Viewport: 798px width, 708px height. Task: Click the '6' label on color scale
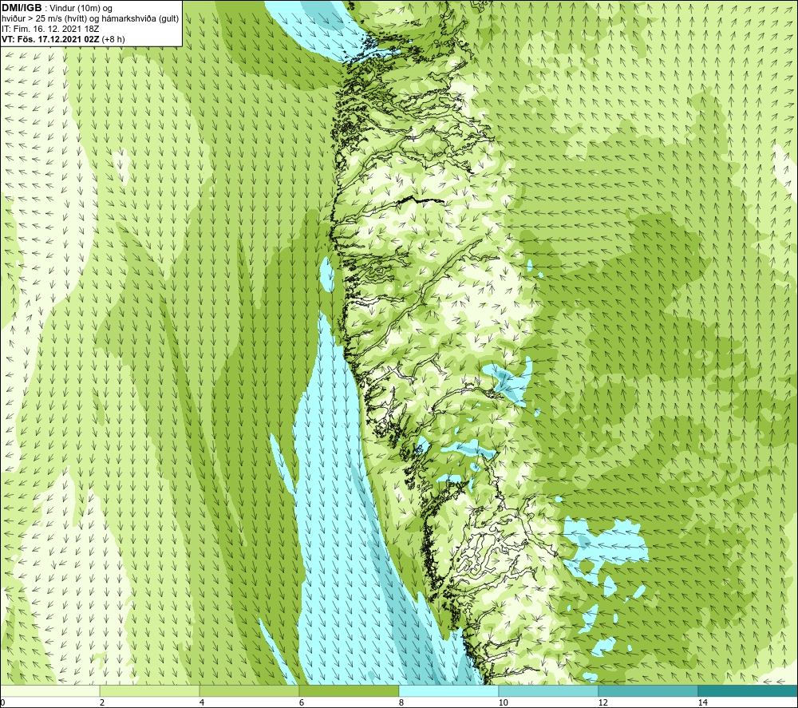click(x=302, y=702)
